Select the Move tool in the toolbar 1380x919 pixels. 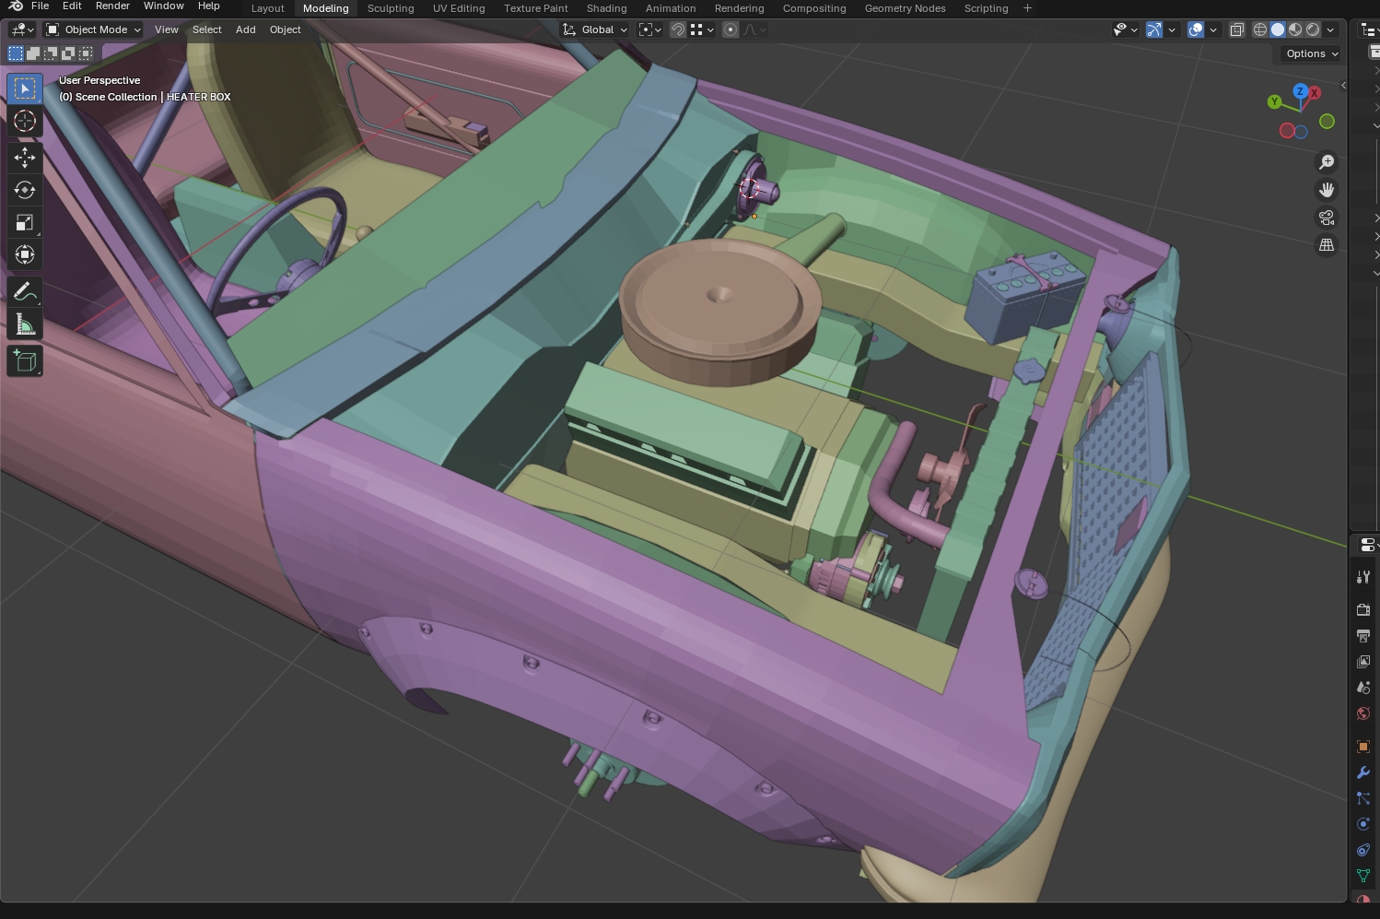click(25, 158)
